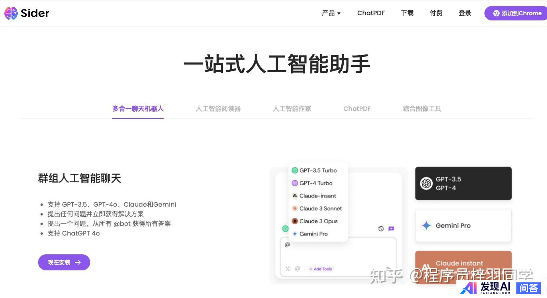Click the 登录 login link
The image size is (547, 298).
point(465,13)
